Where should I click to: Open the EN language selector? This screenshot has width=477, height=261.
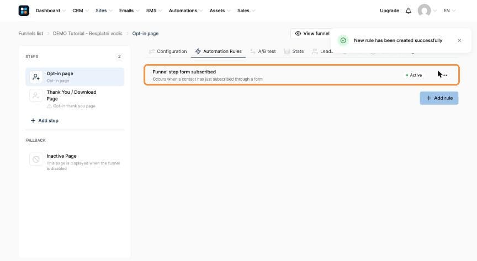click(449, 10)
